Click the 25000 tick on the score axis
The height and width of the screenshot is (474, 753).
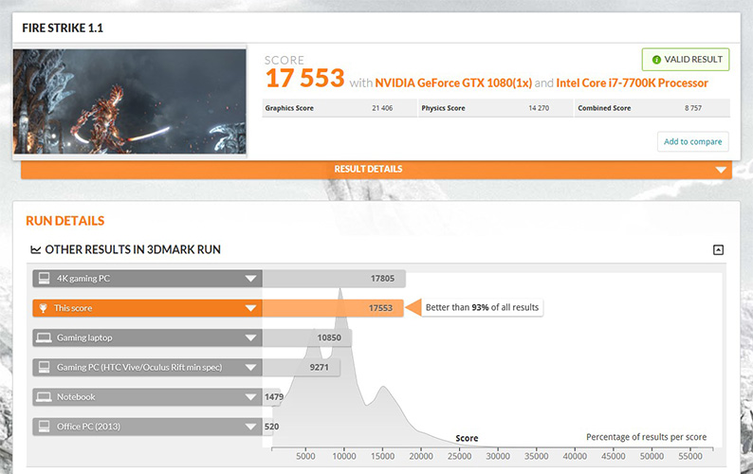tap(460, 456)
